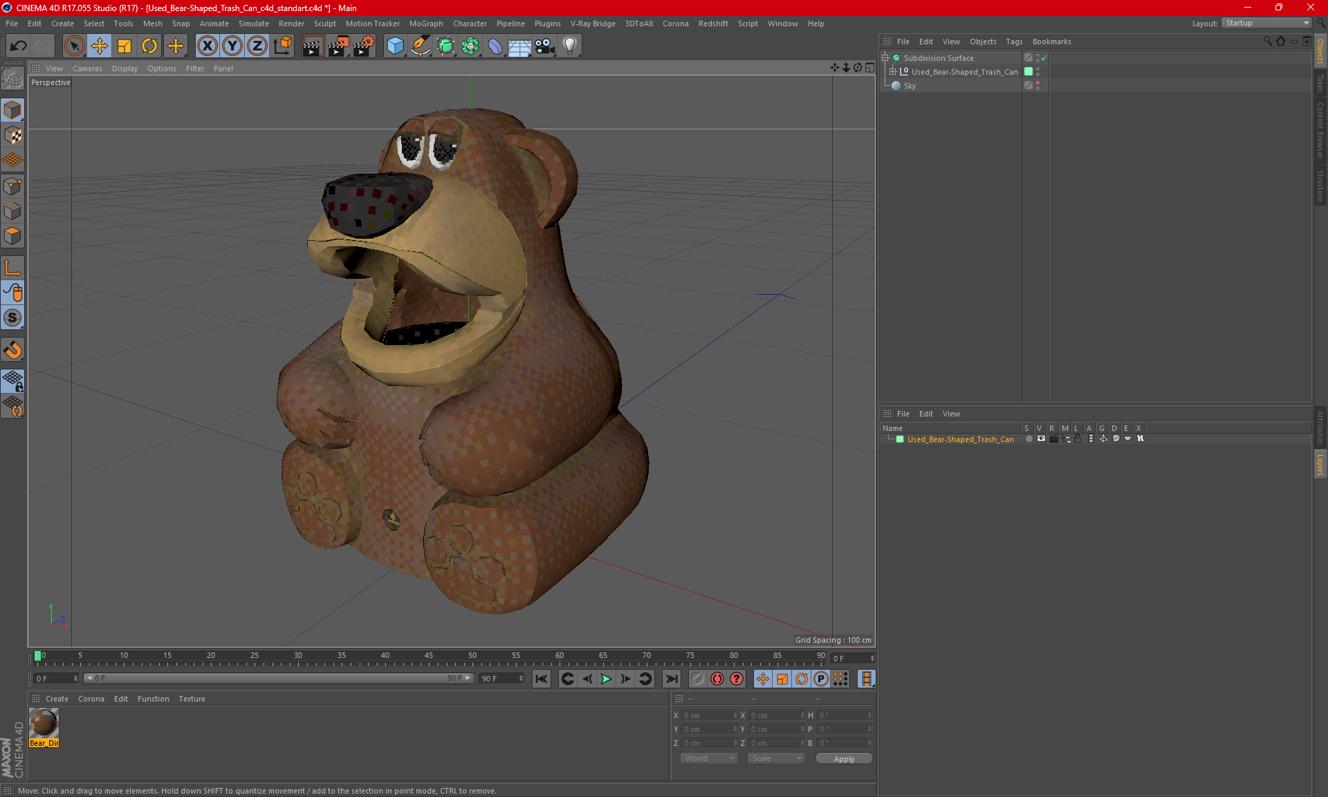Add Floor environment icon
Viewport: 1328px width, 797px height.
(x=519, y=46)
